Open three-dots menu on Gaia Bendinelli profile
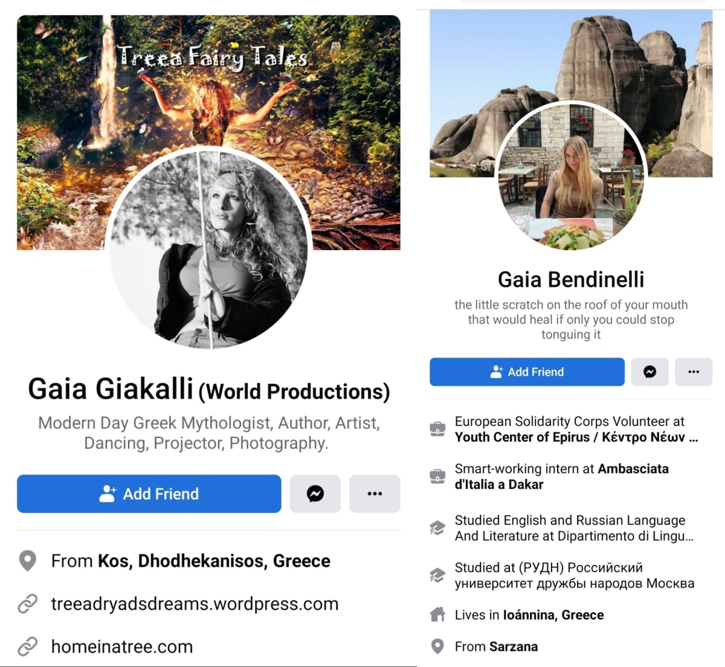This screenshot has width=725, height=667. [x=694, y=372]
